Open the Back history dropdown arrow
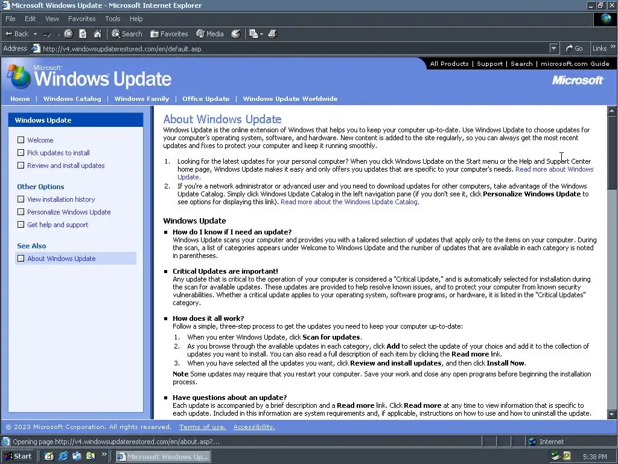 click(x=35, y=34)
